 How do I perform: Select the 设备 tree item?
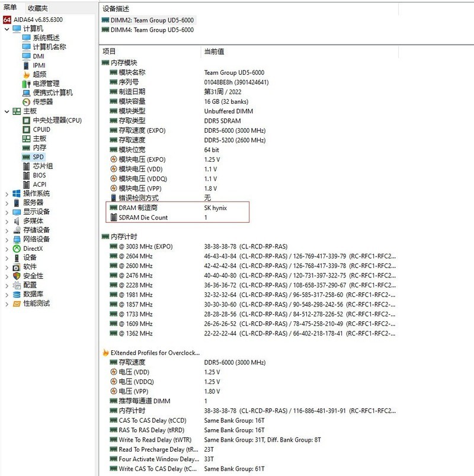click(30, 258)
